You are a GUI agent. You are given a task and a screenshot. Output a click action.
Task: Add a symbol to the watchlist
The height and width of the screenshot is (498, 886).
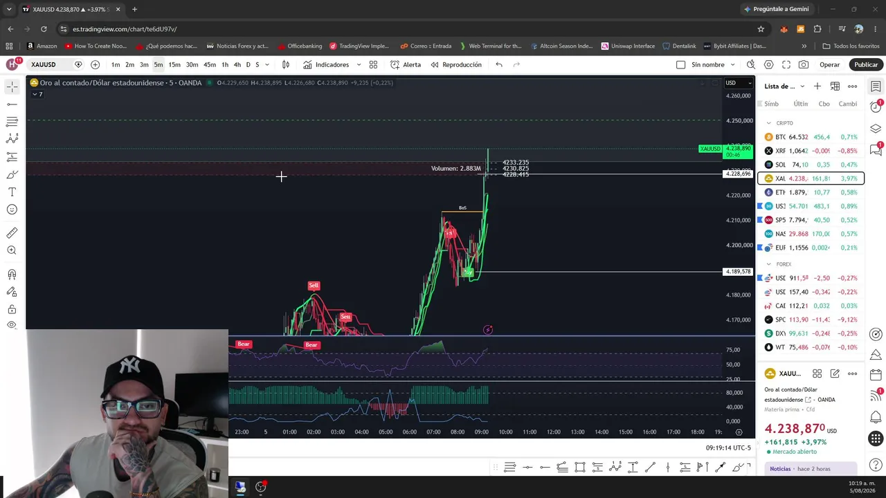817,86
